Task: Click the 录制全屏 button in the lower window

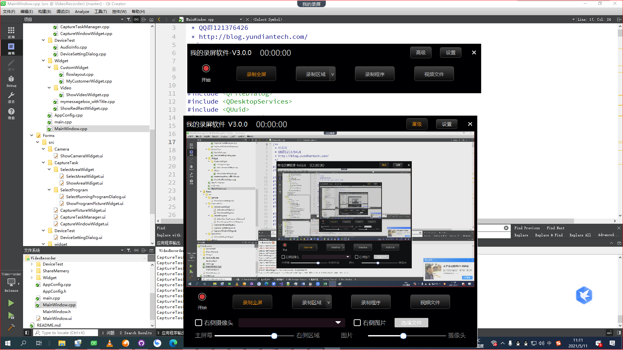Action: click(x=252, y=302)
